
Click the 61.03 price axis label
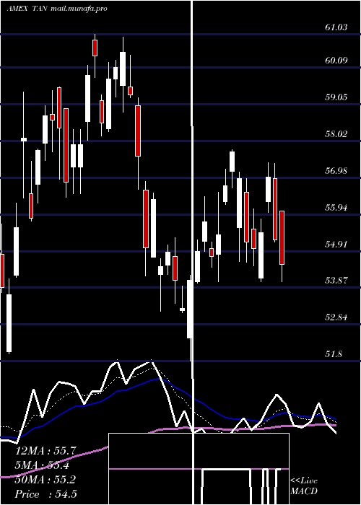click(x=336, y=27)
